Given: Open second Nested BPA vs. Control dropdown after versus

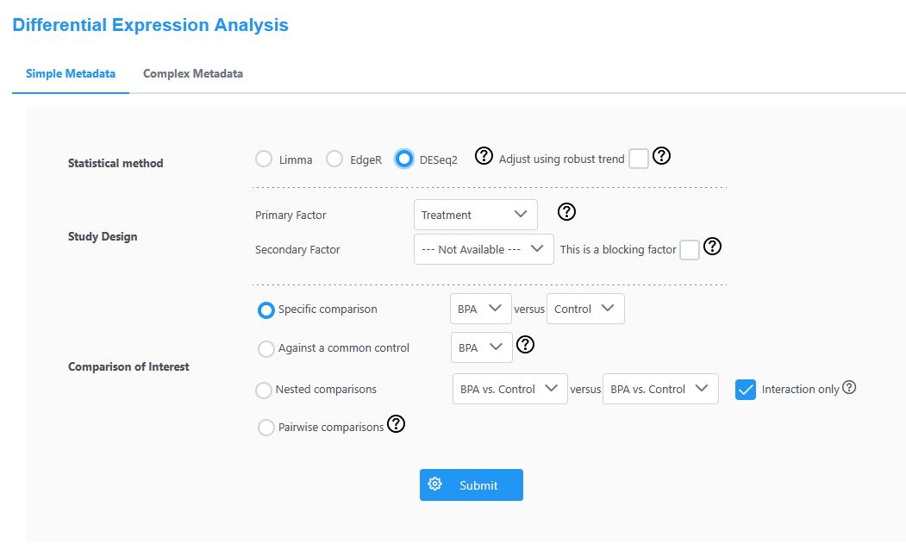Looking at the screenshot, I should coord(660,389).
